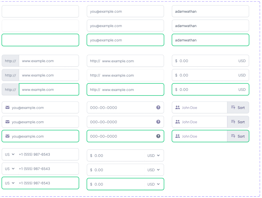Screen dimensions: 262x198
Task: Open the US country dropdown in the topmost phone field
Action: pos(10,154)
